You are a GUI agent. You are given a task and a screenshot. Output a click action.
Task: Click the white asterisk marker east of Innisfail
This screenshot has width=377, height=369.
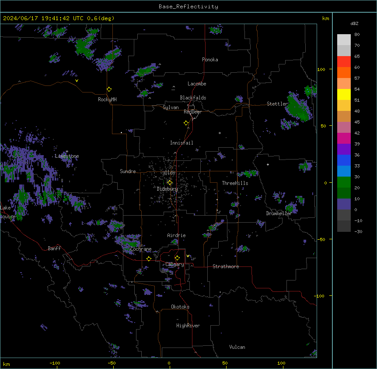(x=220, y=133)
